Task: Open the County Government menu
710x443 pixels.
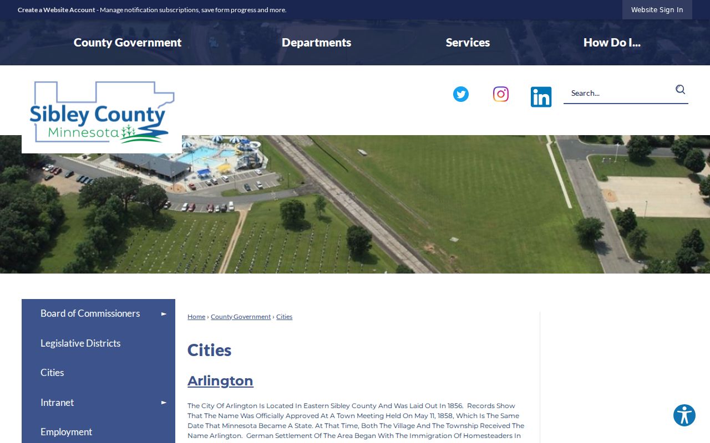Action: pos(128,43)
